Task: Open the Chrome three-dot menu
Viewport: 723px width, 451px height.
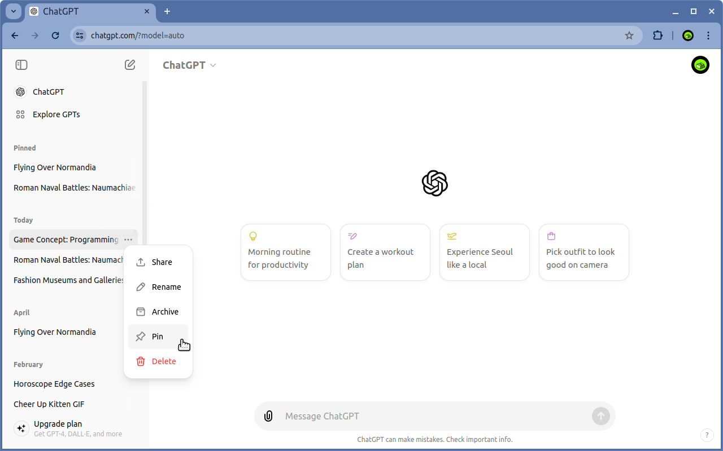Action: (708, 36)
